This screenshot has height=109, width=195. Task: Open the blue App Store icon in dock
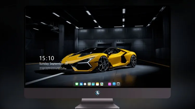coord(114,84)
